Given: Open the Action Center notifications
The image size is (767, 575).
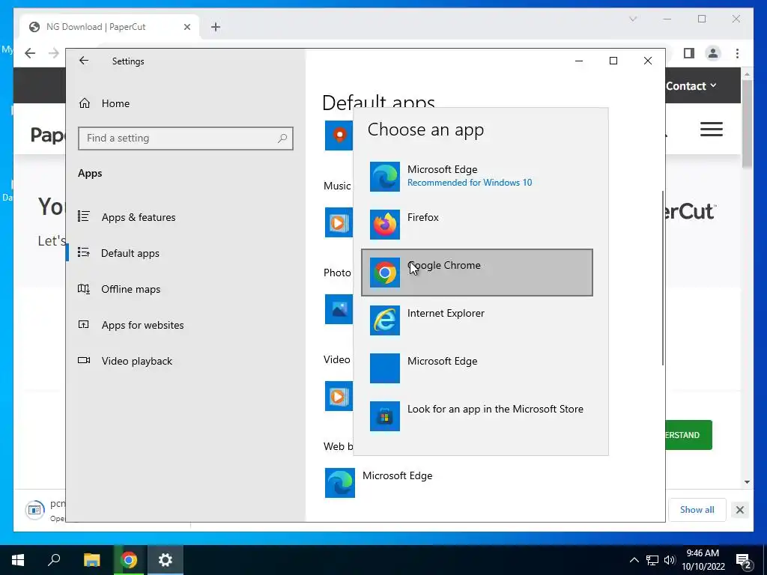Looking at the screenshot, I should pos(744,562).
